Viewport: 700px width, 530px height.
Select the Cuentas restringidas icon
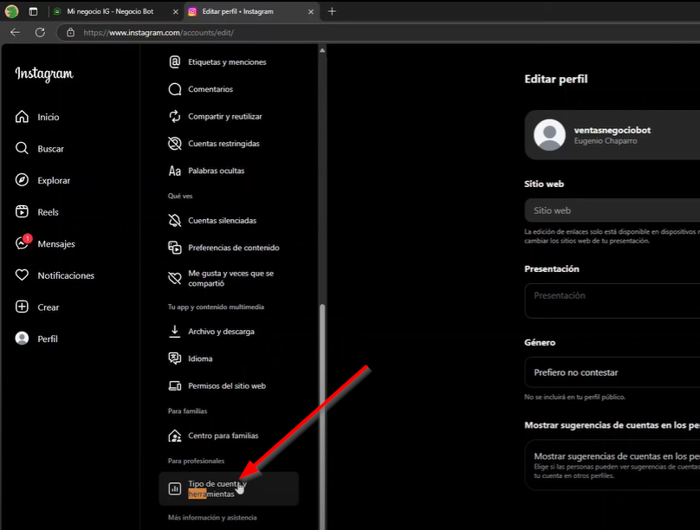click(x=174, y=144)
